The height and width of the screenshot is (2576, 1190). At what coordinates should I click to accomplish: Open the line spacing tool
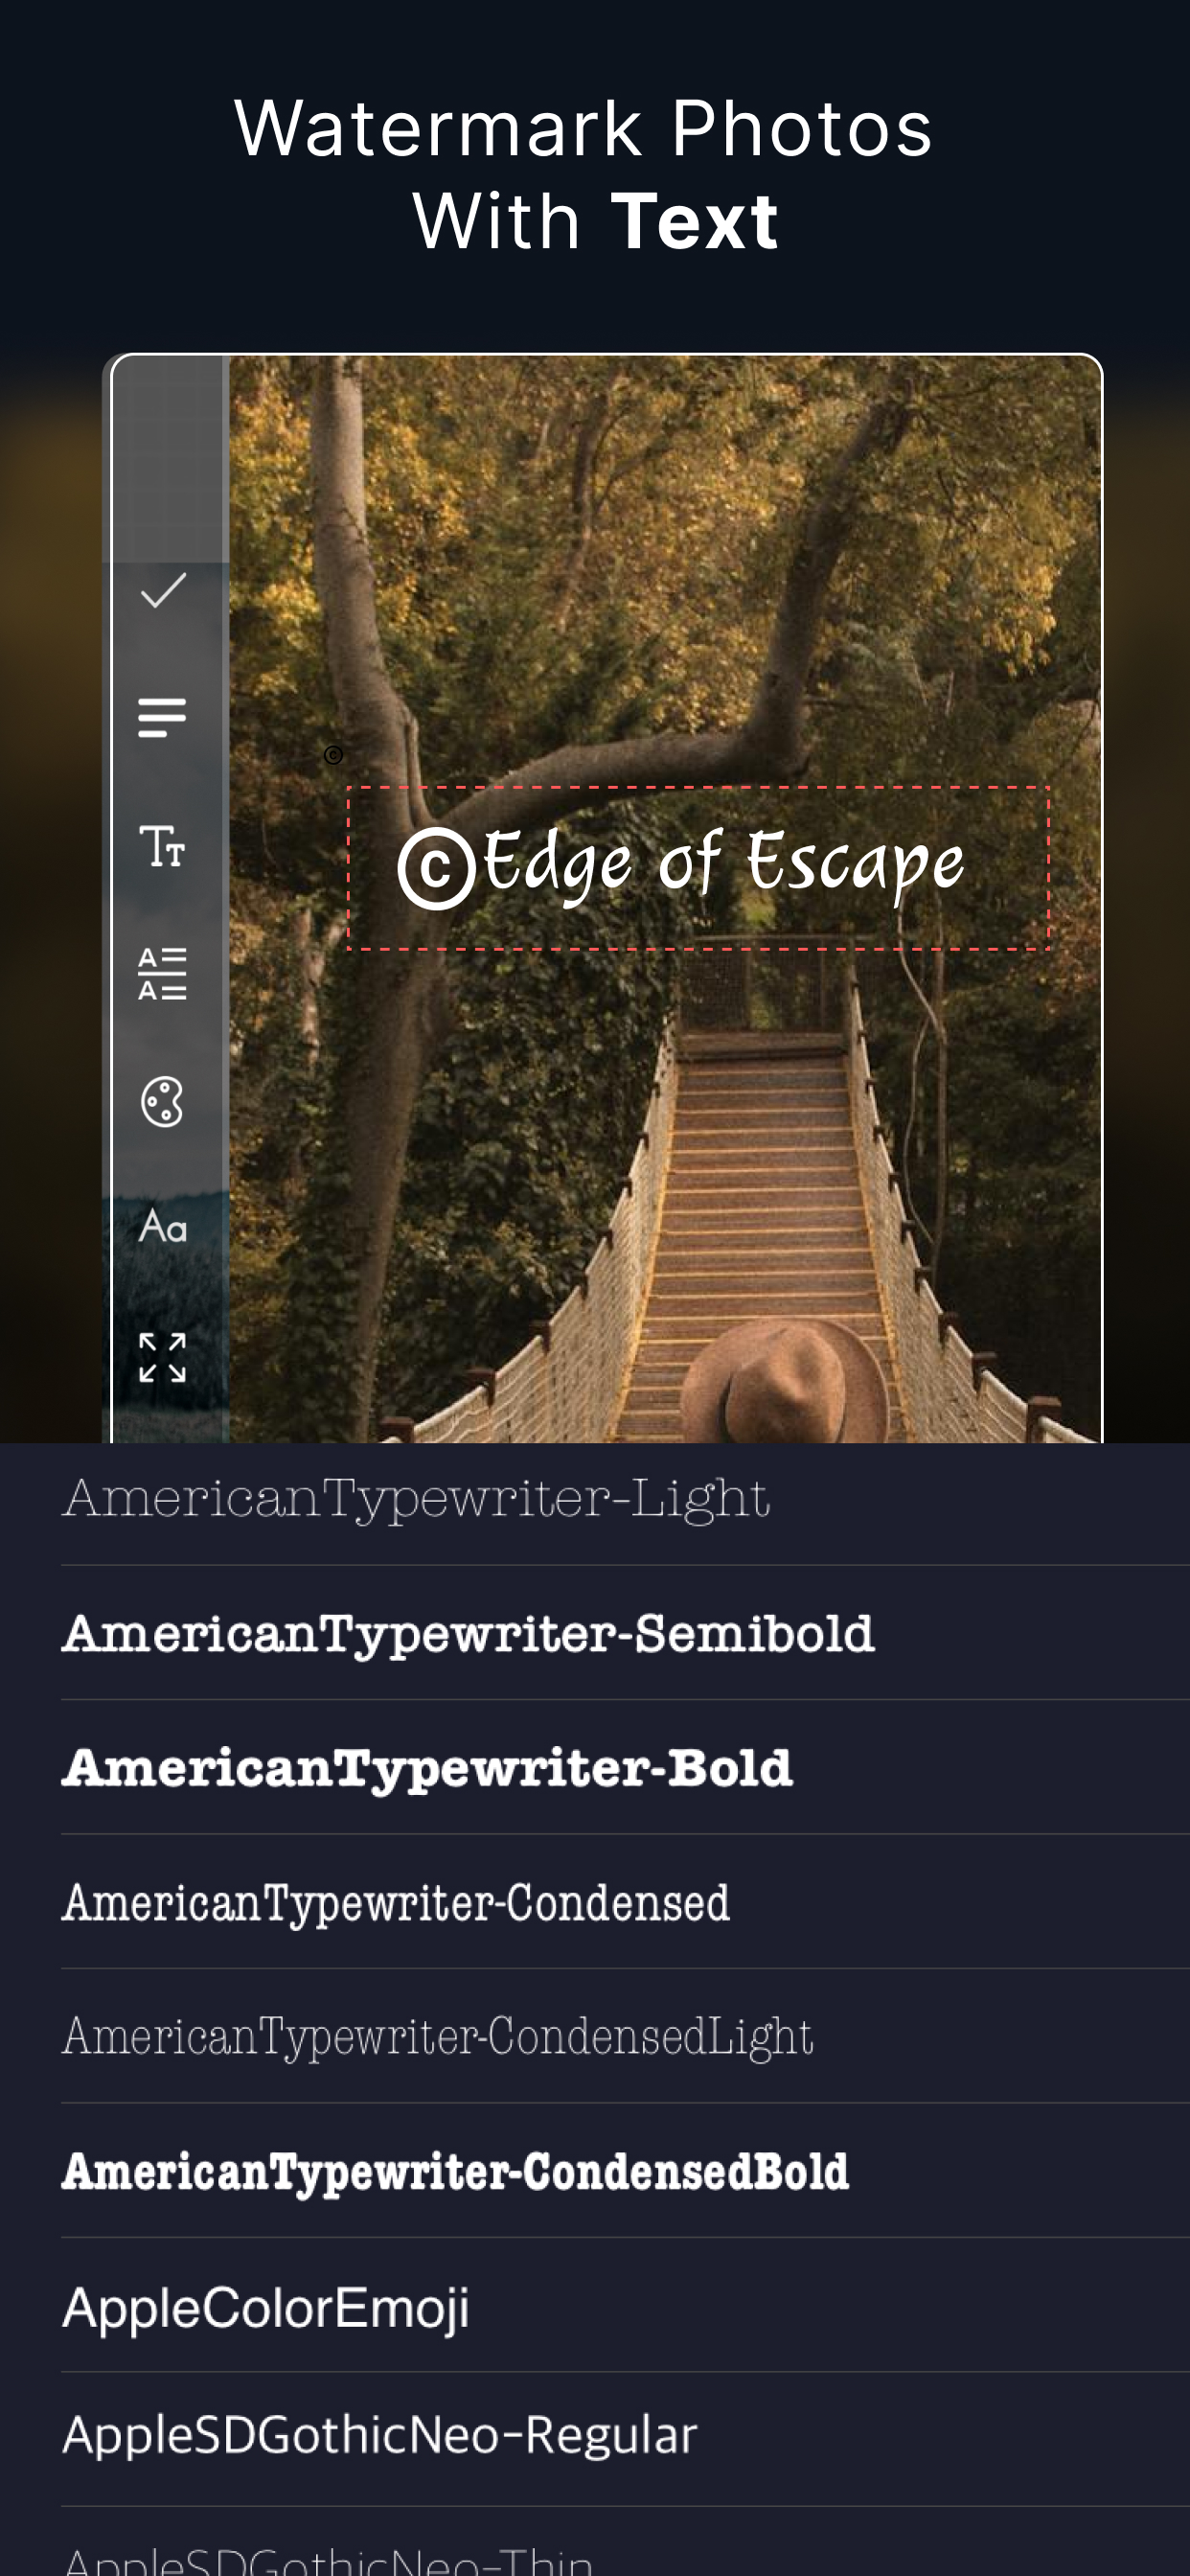[x=162, y=973]
